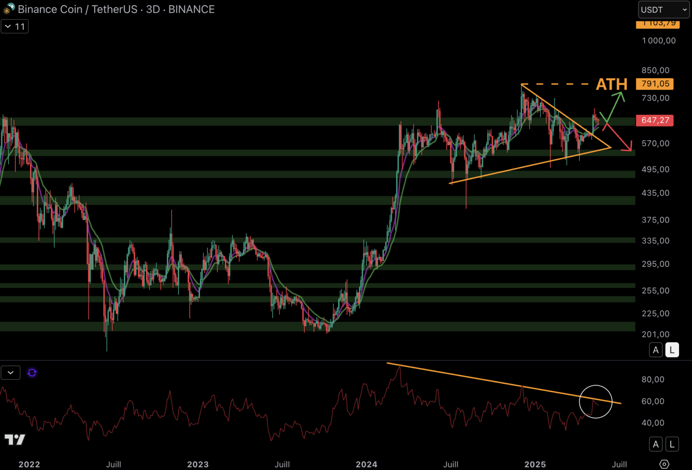The image size is (692, 470).
Task: Click the 791,05 ATH price label
Action: tap(655, 84)
